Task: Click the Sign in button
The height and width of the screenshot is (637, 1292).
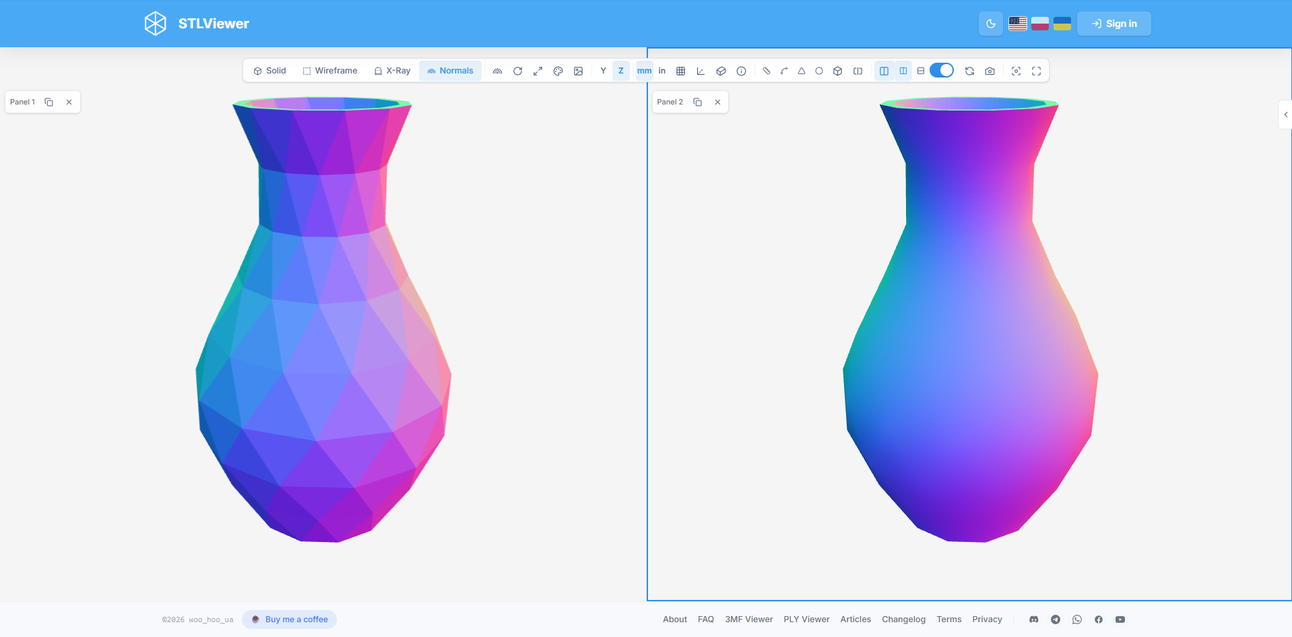Action: 1114,24
